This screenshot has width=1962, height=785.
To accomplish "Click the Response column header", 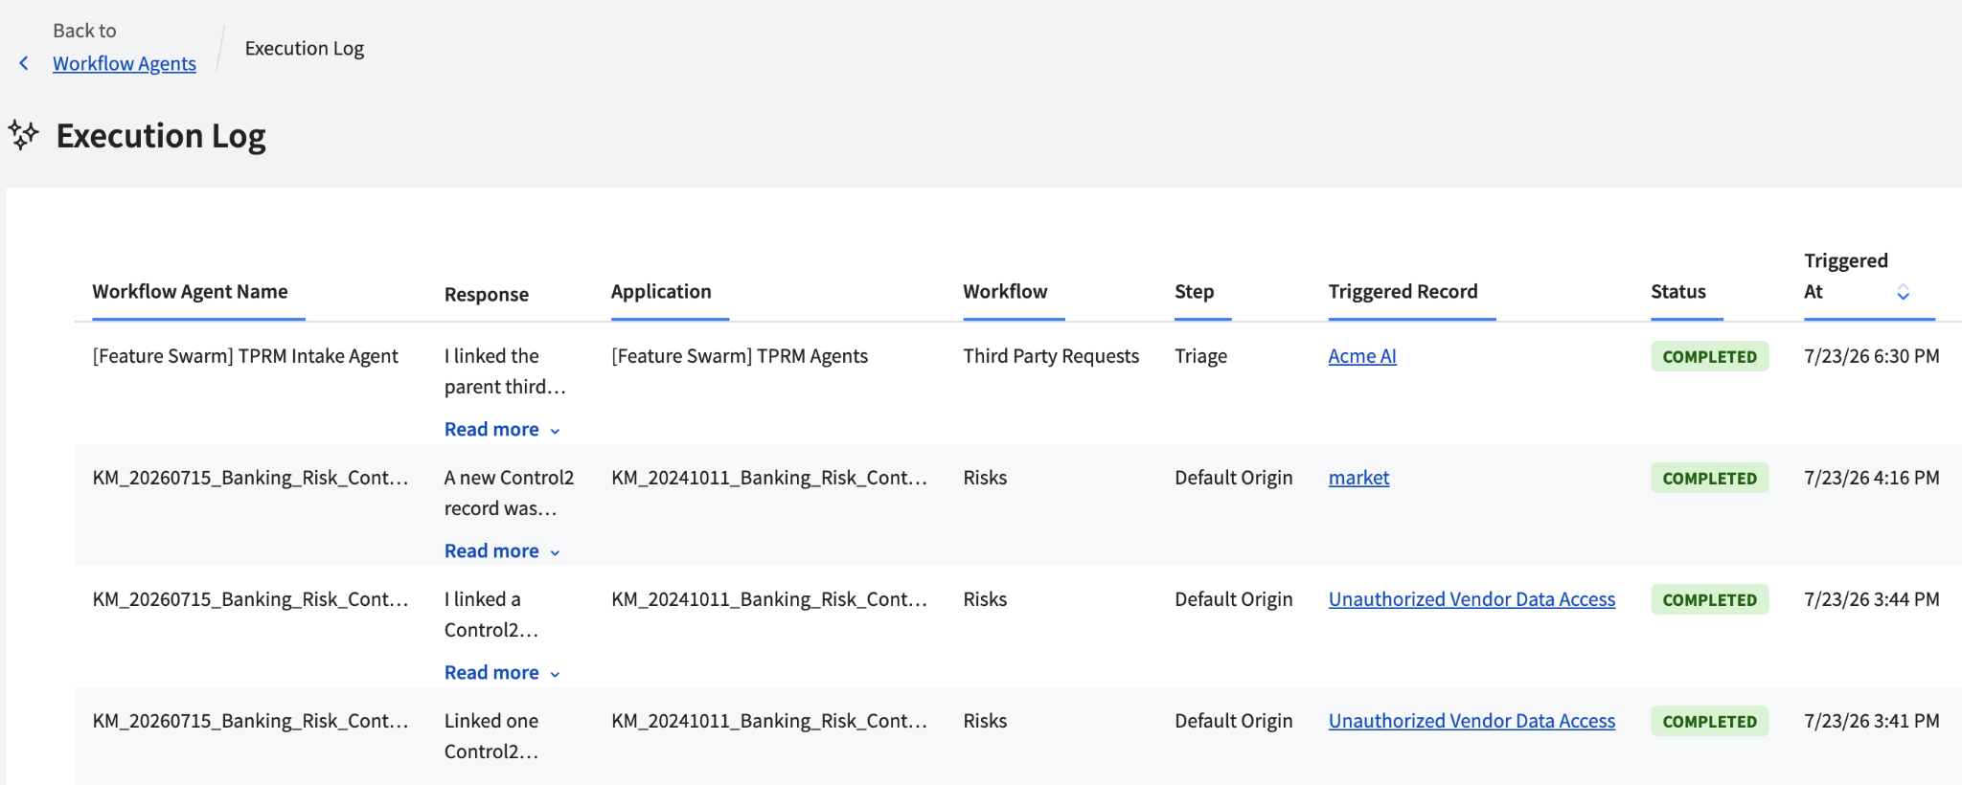I will tap(487, 295).
